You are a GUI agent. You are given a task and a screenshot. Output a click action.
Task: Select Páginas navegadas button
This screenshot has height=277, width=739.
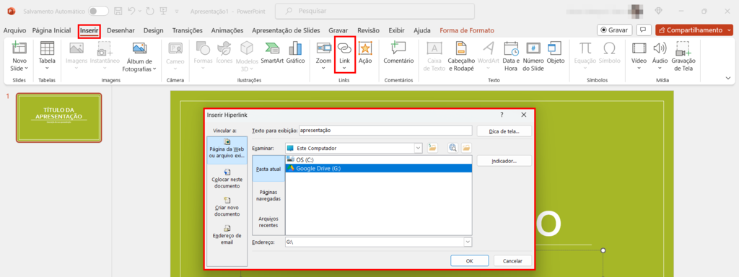coord(268,195)
